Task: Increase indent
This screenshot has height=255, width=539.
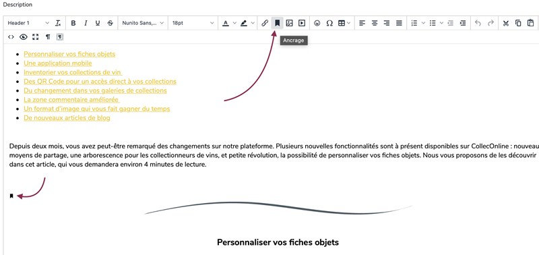Action: pos(463,23)
